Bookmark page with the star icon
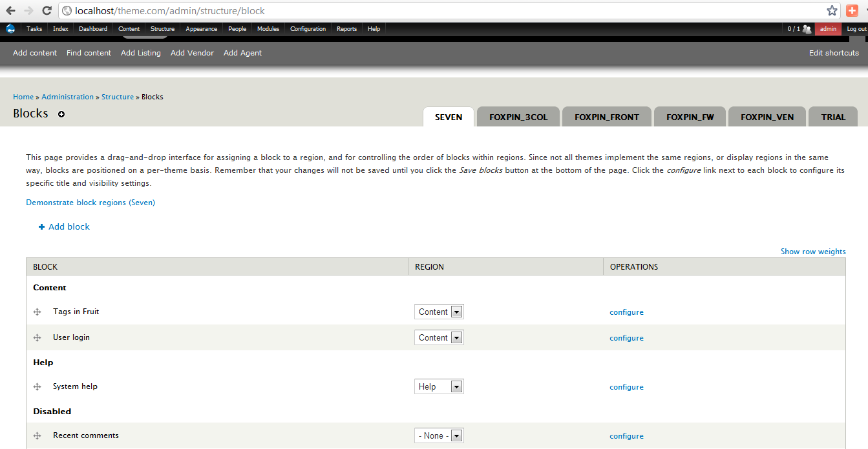868x449 pixels. (x=832, y=10)
